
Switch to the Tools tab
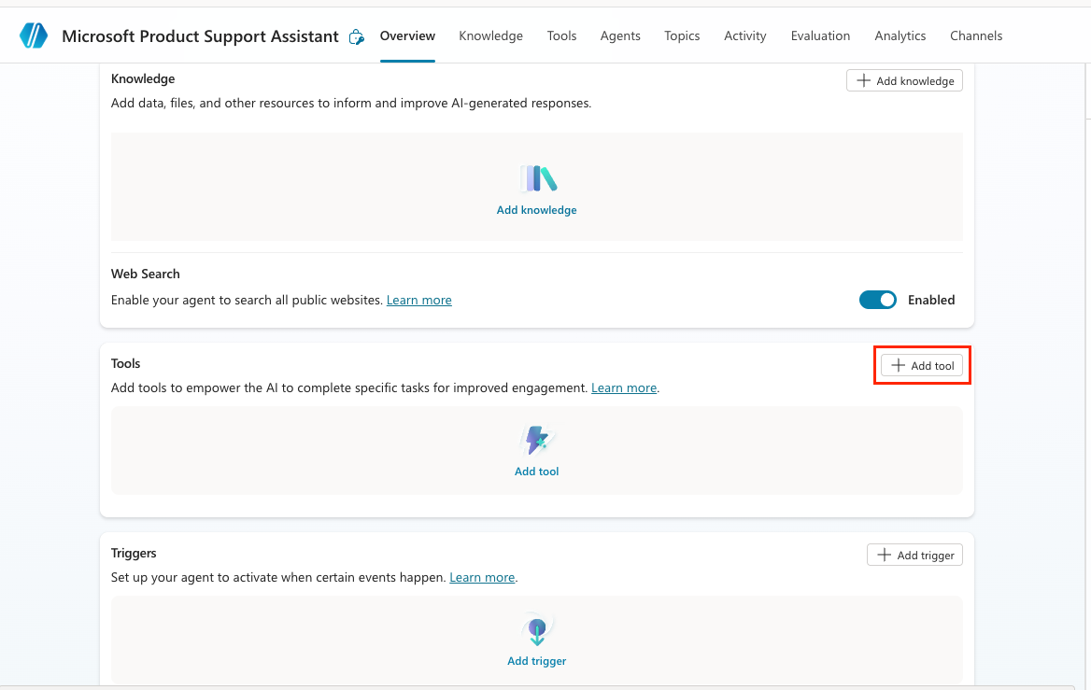click(561, 35)
